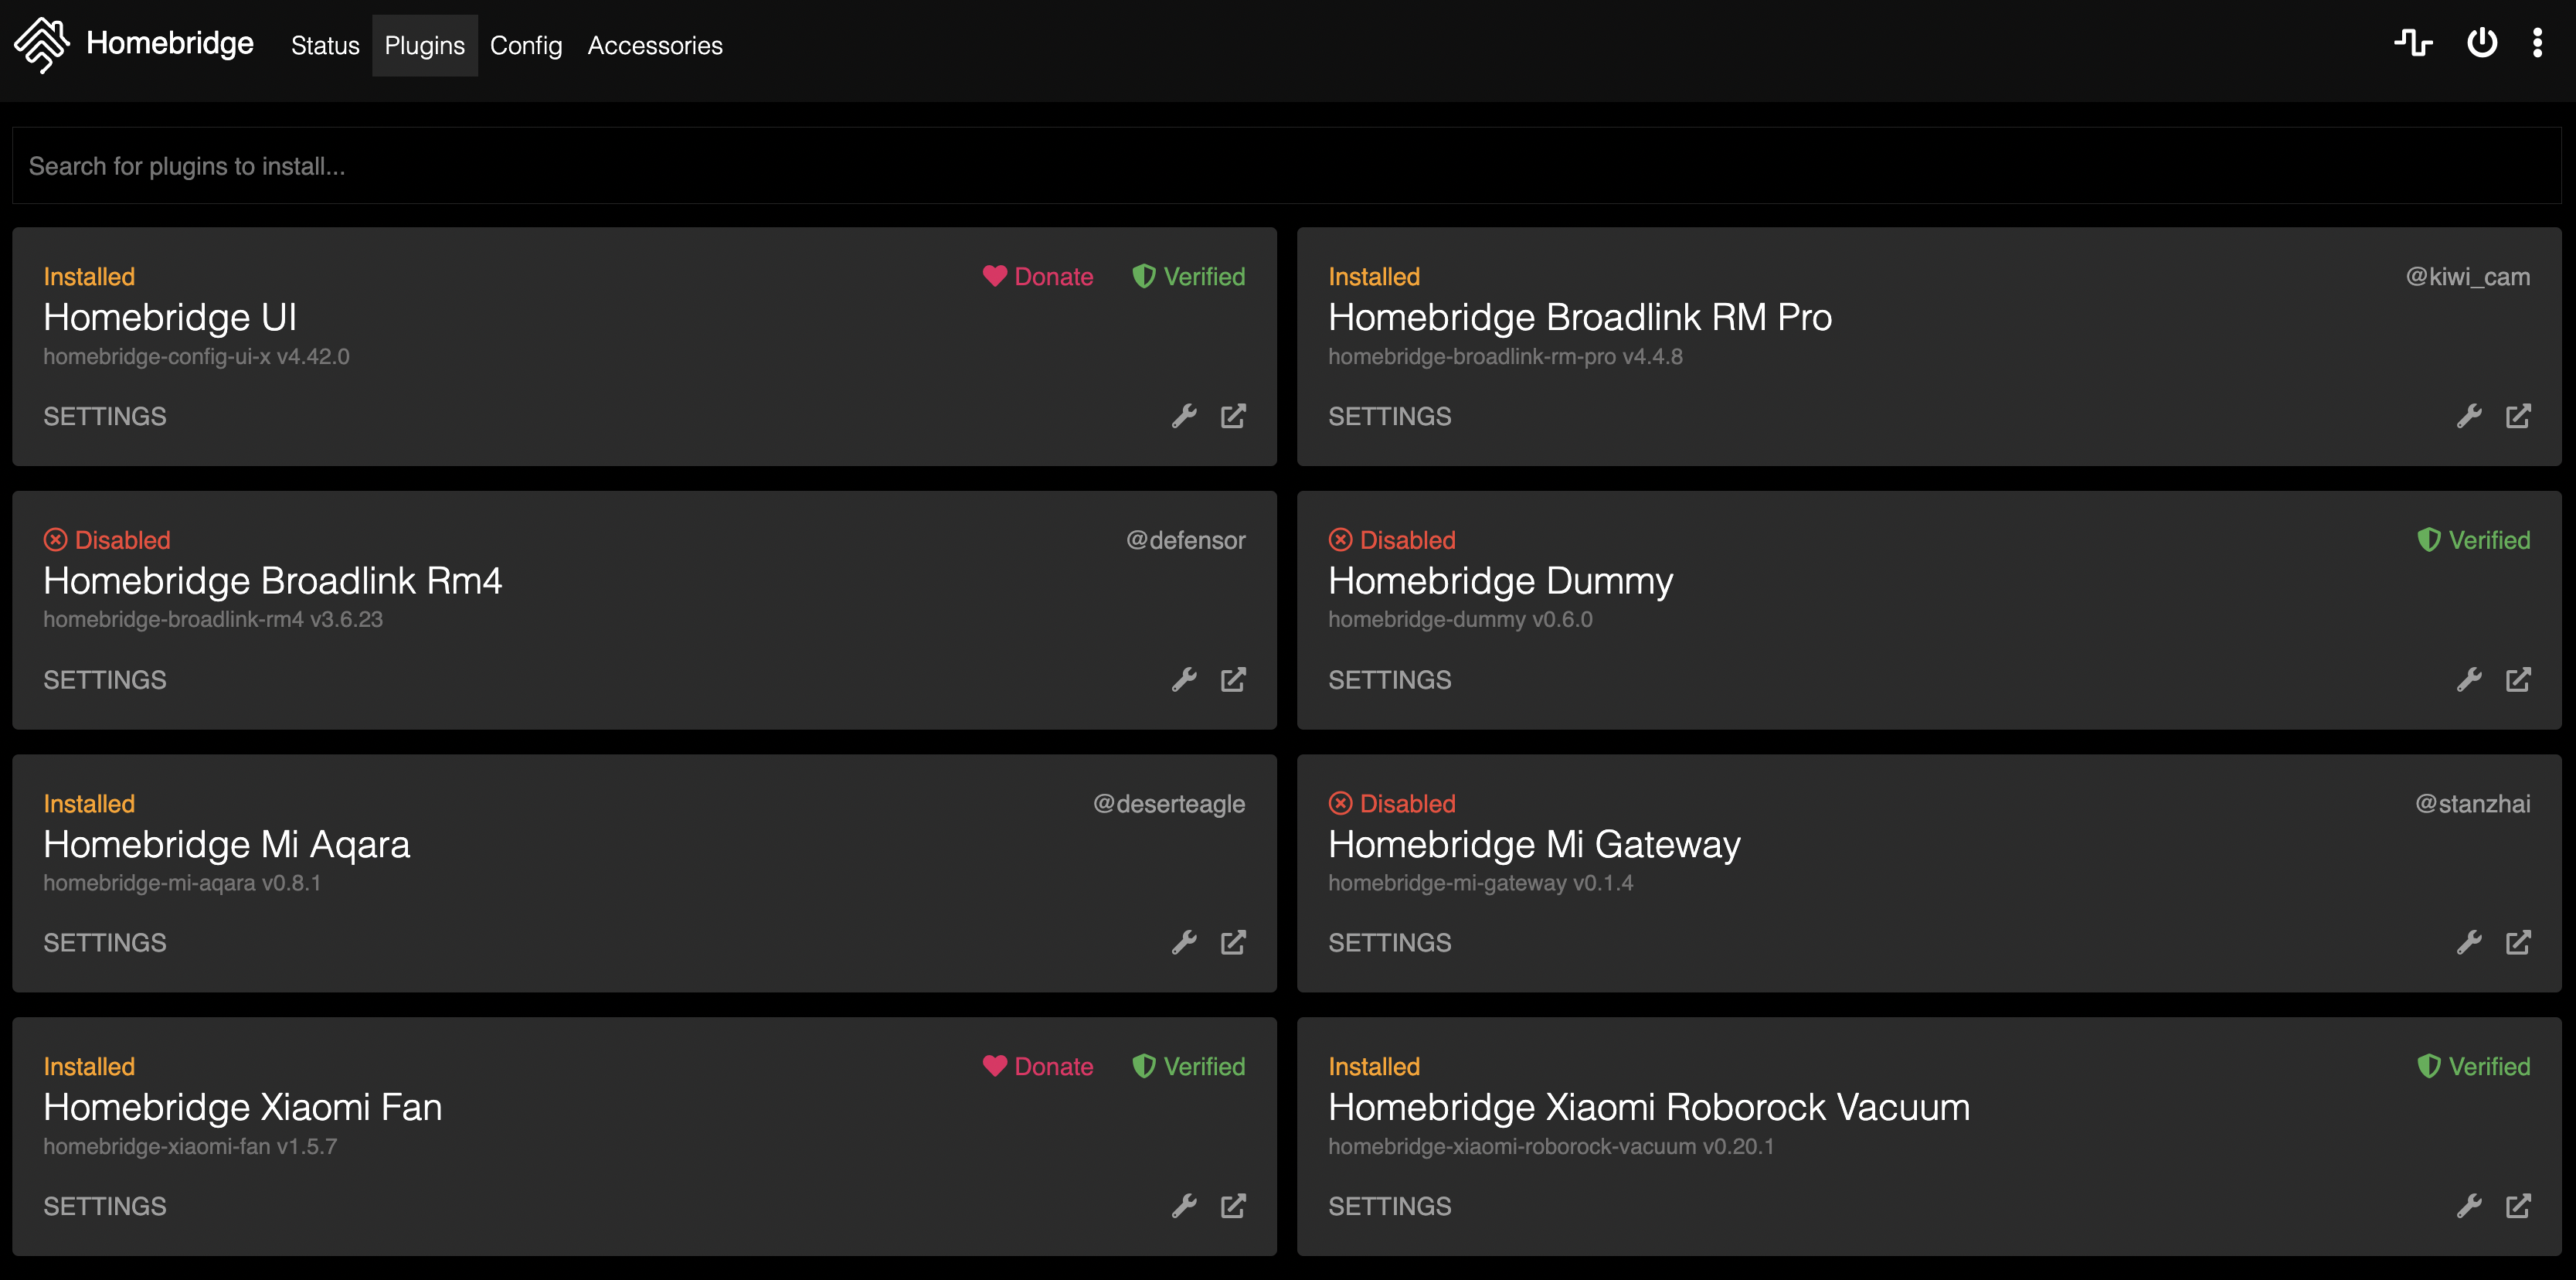Click the Homebridge logo icon
2576x1280 pixels.
[41, 44]
